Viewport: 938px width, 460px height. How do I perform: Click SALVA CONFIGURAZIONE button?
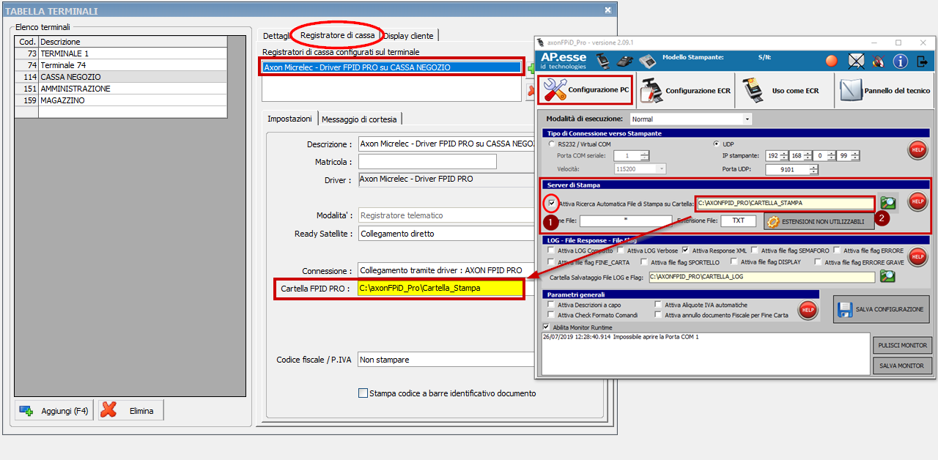[x=882, y=309]
